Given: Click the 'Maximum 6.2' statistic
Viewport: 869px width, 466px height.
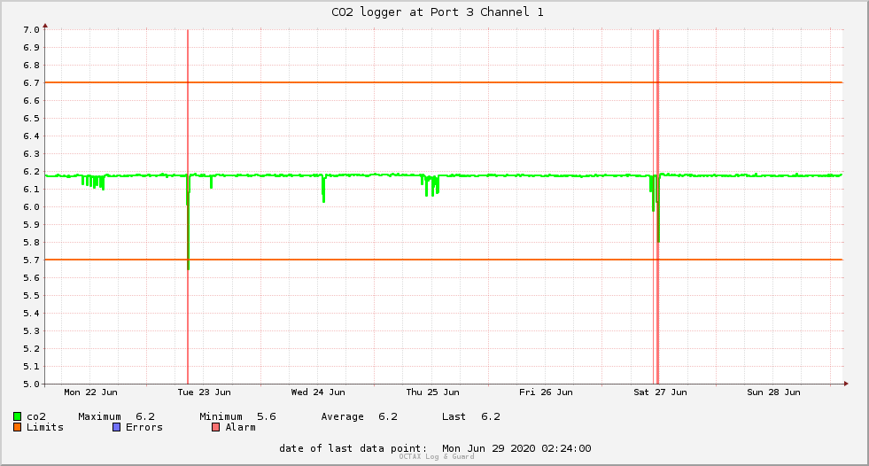Looking at the screenshot, I should tap(116, 416).
